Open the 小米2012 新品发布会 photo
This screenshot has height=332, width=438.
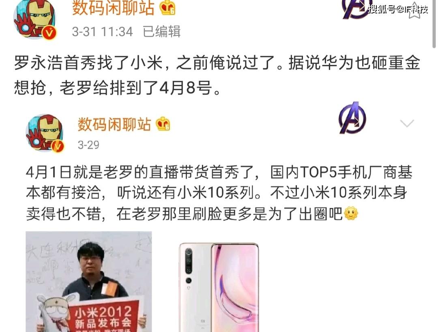point(89,282)
